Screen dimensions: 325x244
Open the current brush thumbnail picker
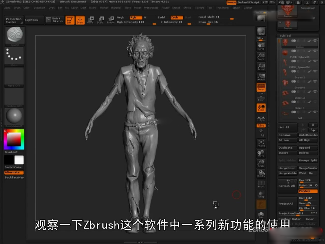click(x=14, y=36)
